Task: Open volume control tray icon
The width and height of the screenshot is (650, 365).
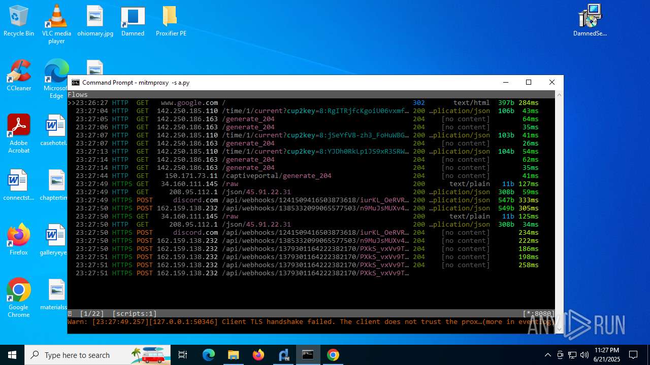Action: coord(584,355)
